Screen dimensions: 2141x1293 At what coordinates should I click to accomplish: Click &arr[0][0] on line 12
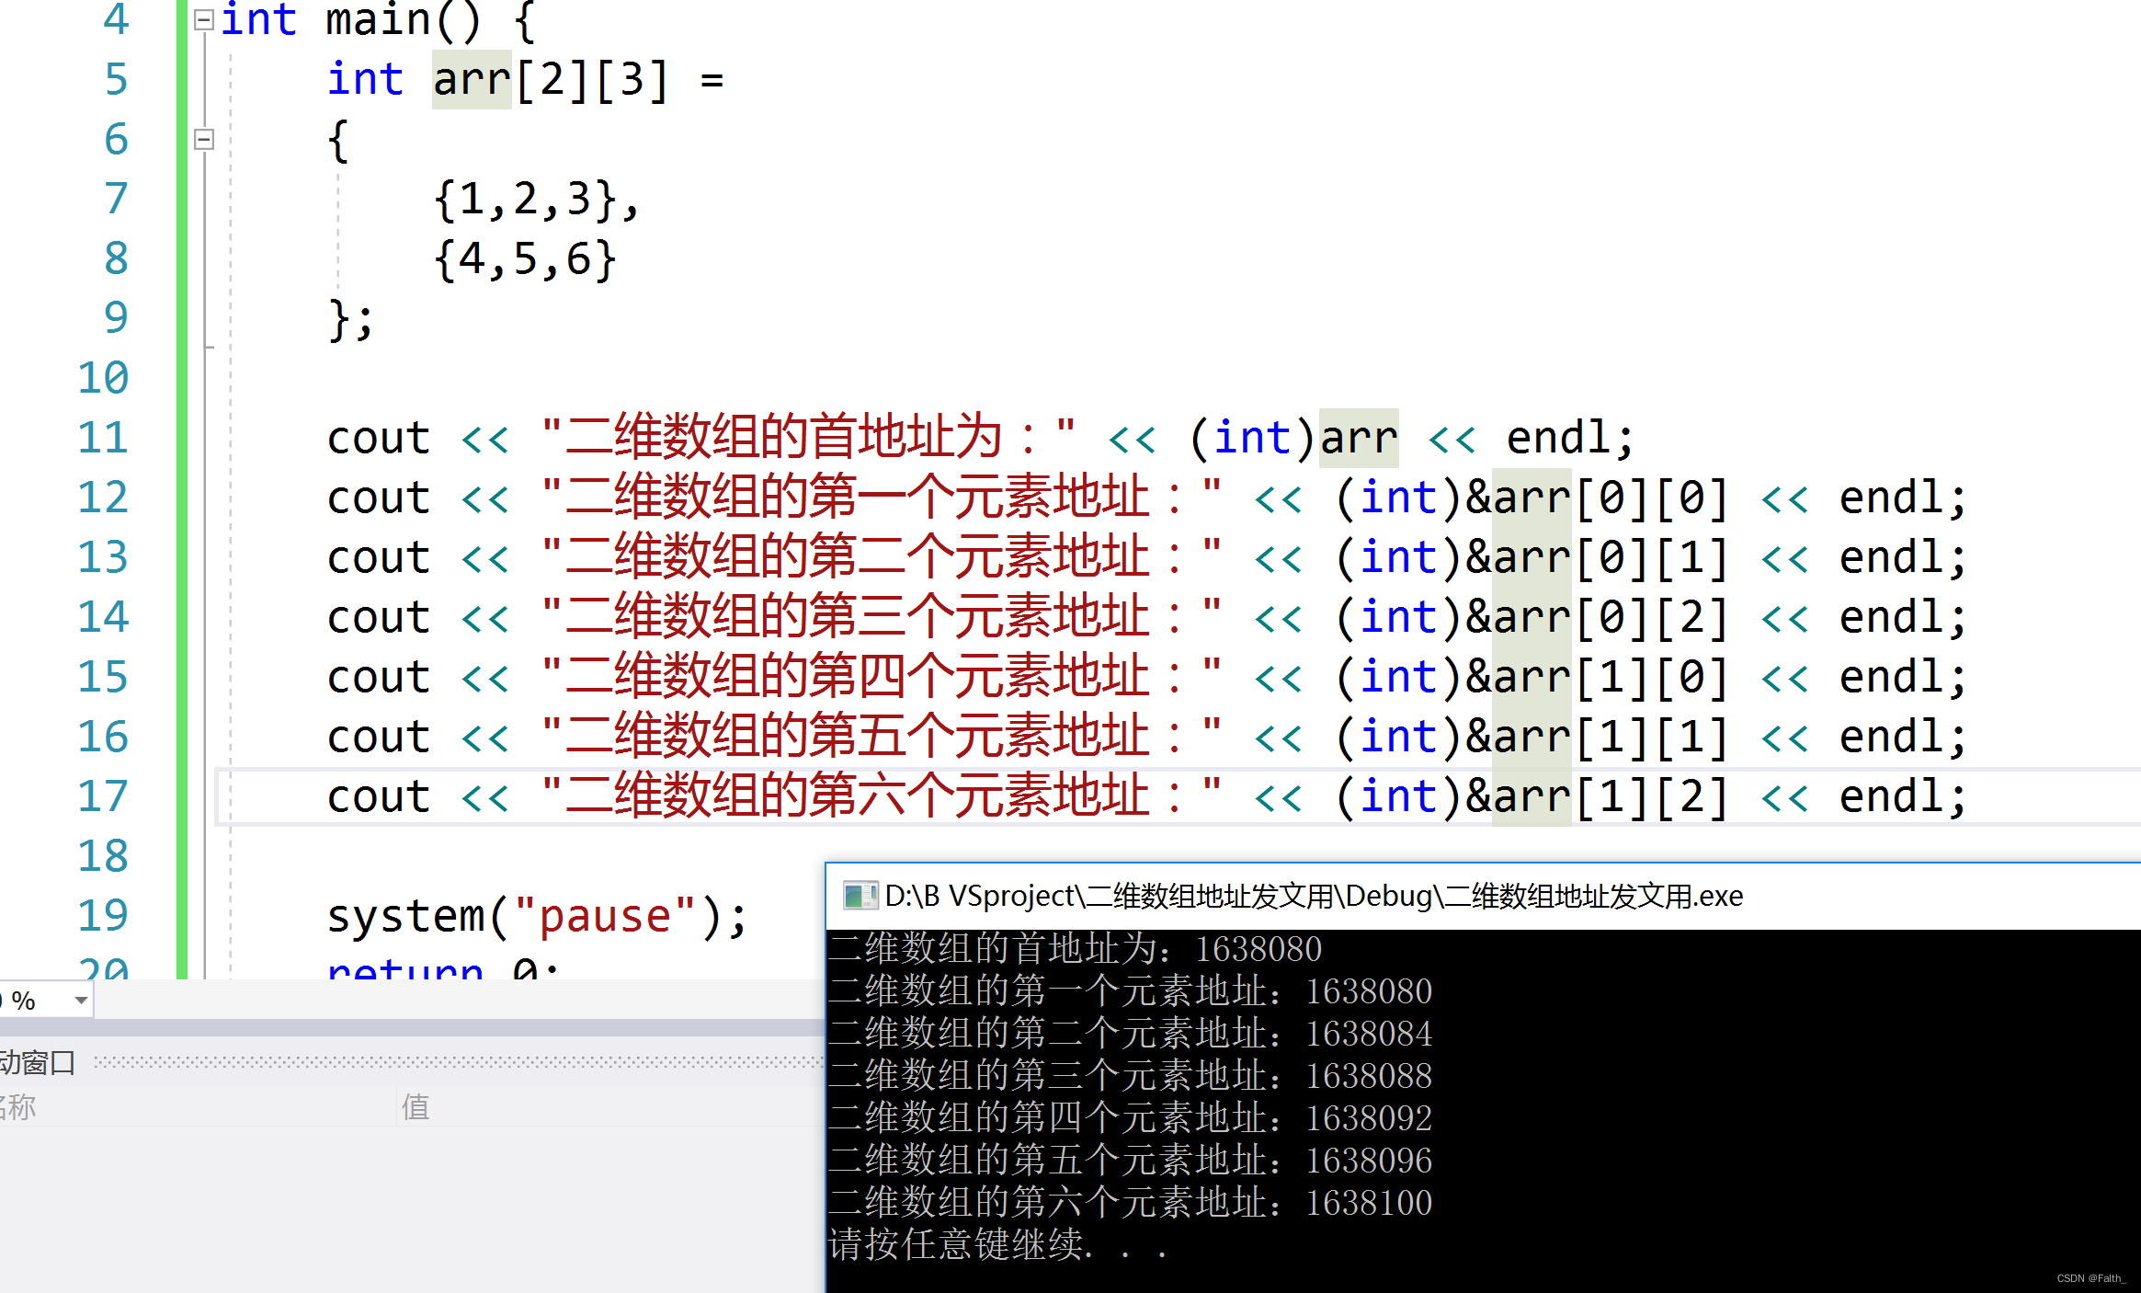(1598, 498)
